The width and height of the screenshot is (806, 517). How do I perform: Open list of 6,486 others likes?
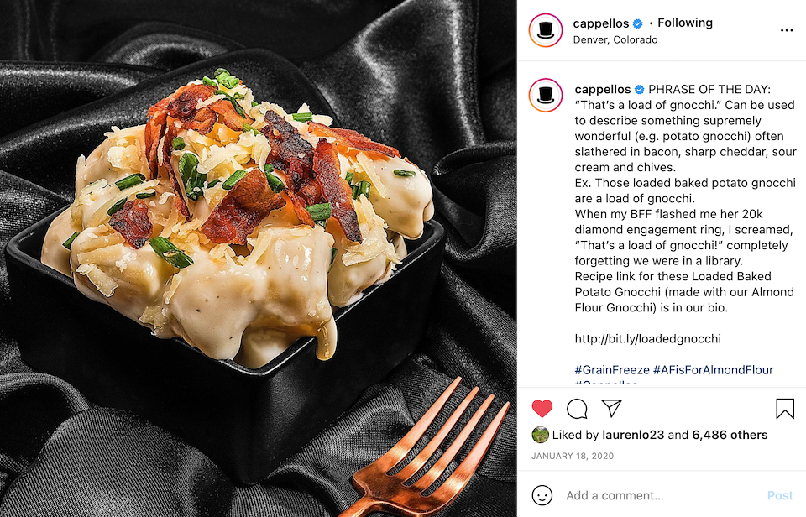[x=730, y=435]
